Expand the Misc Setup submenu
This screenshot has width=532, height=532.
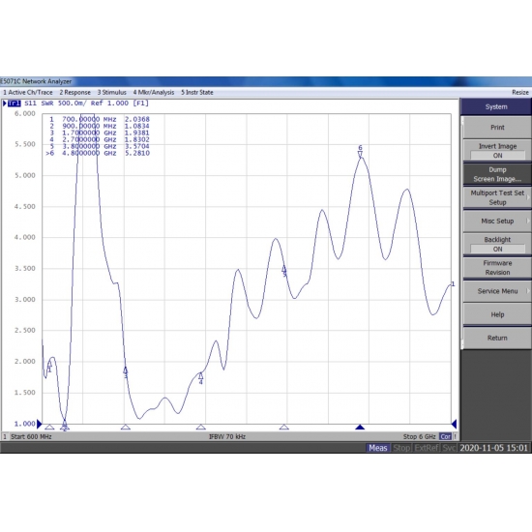pyautogui.click(x=497, y=221)
